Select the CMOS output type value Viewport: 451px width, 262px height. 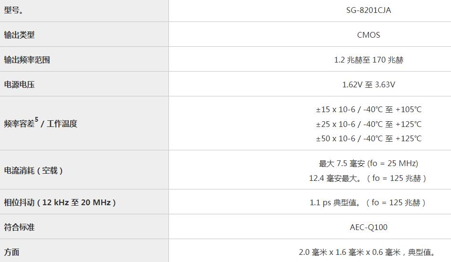[x=368, y=35]
